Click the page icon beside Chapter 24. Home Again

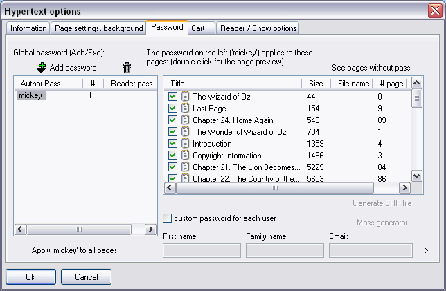coord(185,120)
